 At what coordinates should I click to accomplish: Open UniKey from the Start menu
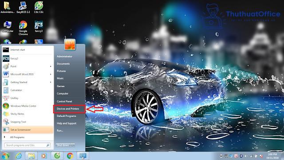coord(28,98)
